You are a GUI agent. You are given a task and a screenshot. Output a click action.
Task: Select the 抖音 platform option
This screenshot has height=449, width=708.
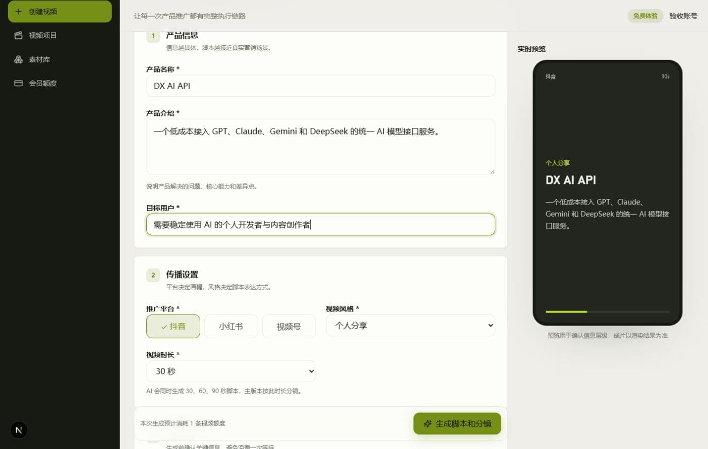pyautogui.click(x=173, y=327)
